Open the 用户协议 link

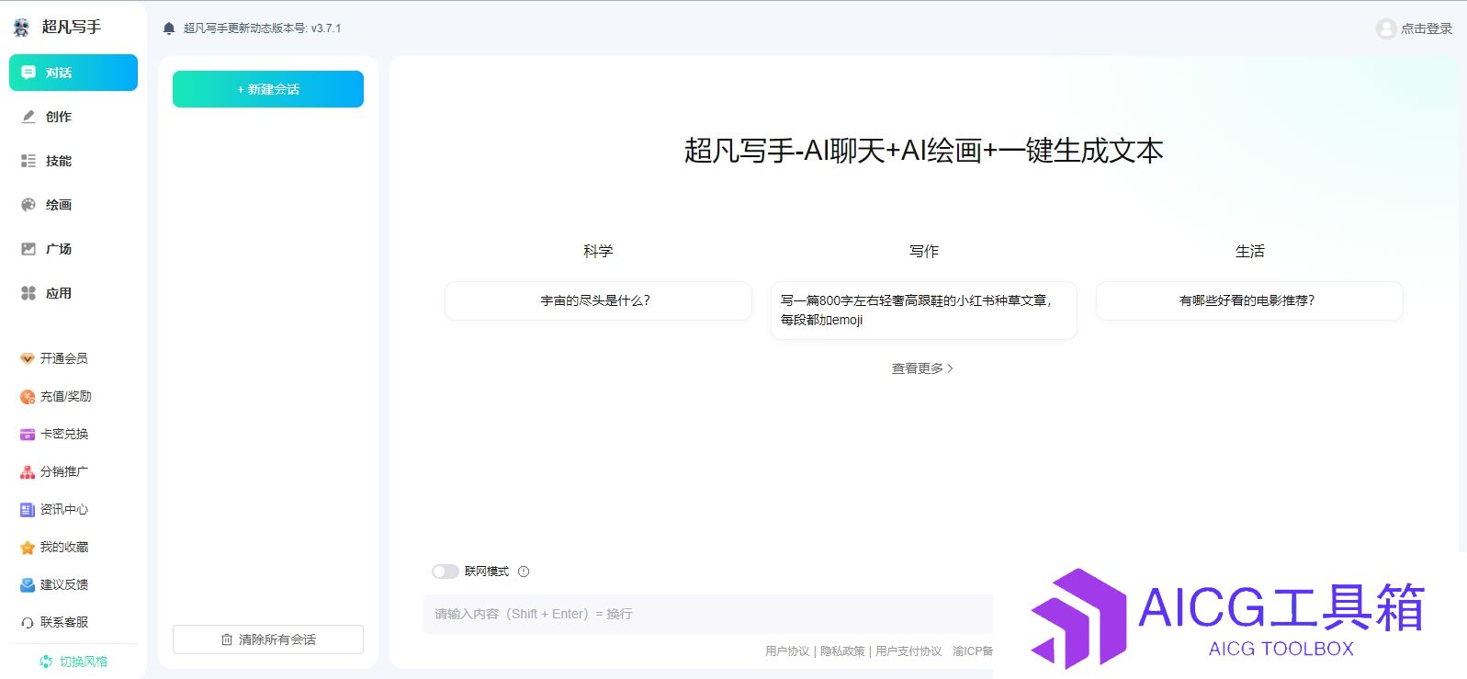787,651
